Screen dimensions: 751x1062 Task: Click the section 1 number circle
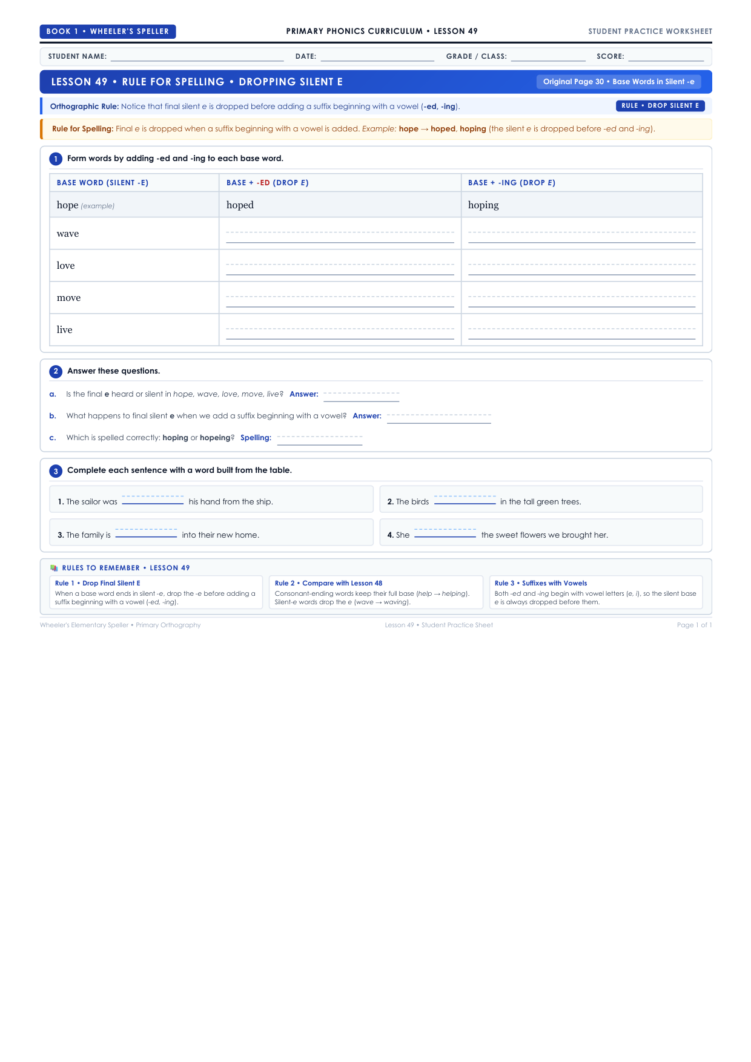coord(56,159)
